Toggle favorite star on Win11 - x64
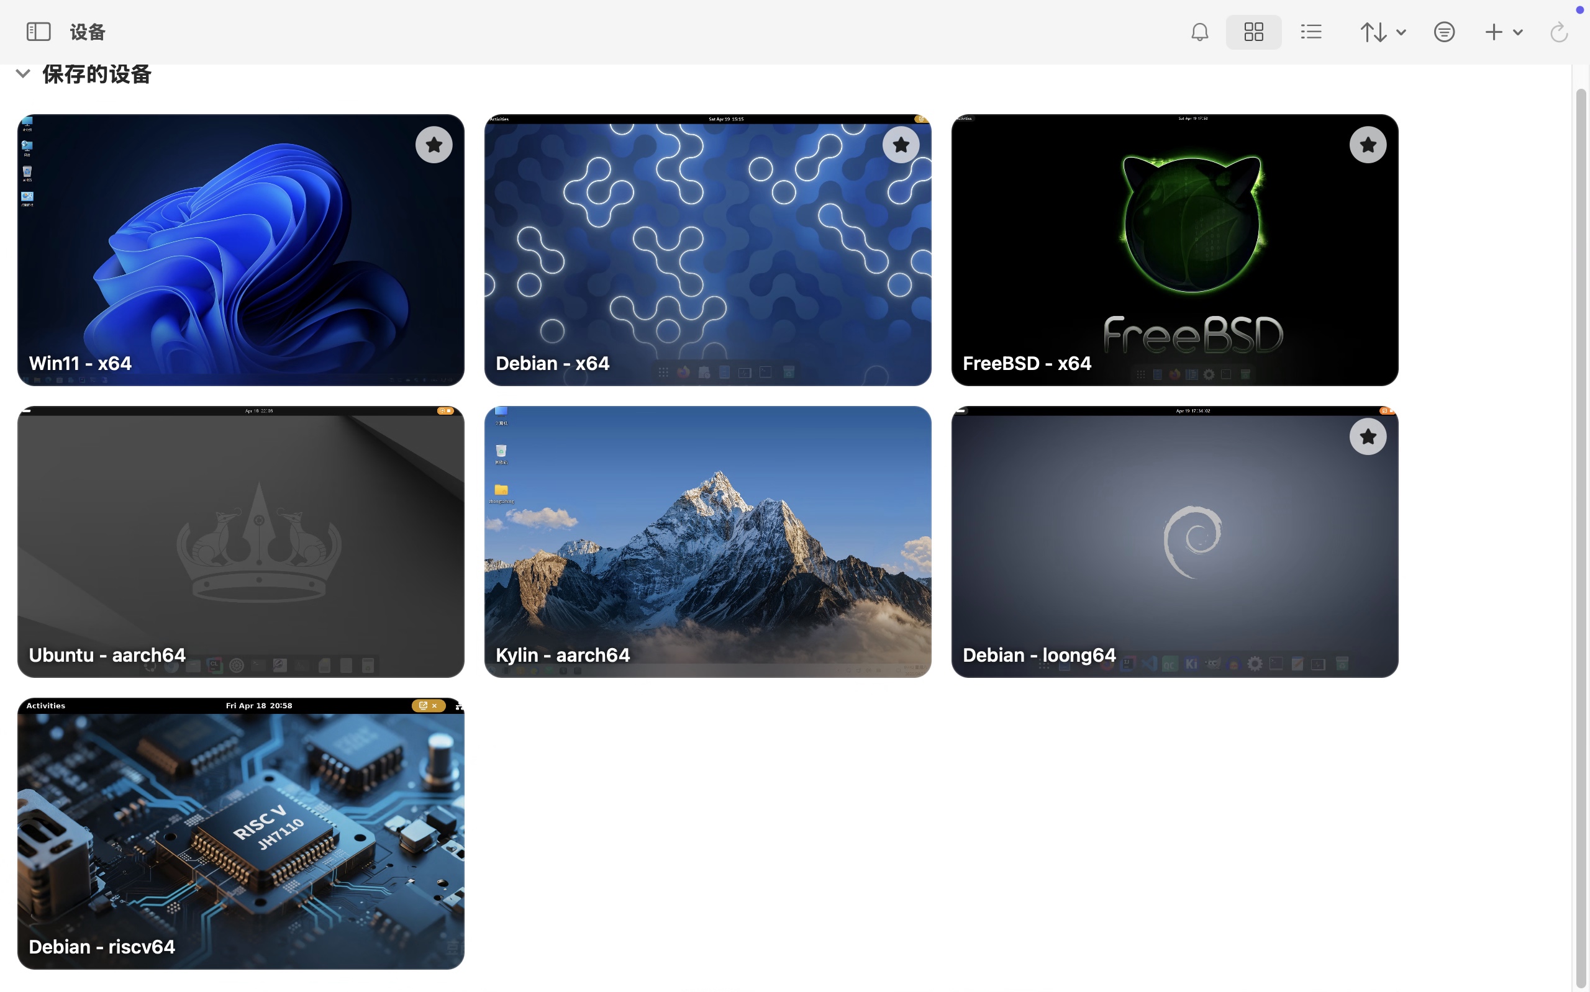1590x992 pixels. 434,145
